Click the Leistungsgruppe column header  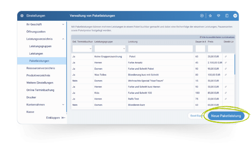104,42
